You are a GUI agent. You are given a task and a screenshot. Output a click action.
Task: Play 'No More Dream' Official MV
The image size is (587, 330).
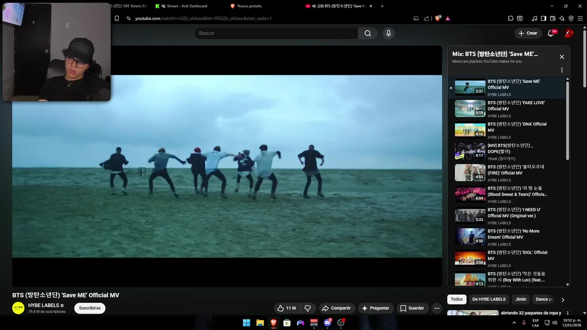pyautogui.click(x=507, y=237)
